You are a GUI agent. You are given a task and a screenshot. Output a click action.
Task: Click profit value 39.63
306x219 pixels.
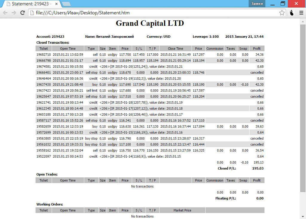(x=259, y=126)
